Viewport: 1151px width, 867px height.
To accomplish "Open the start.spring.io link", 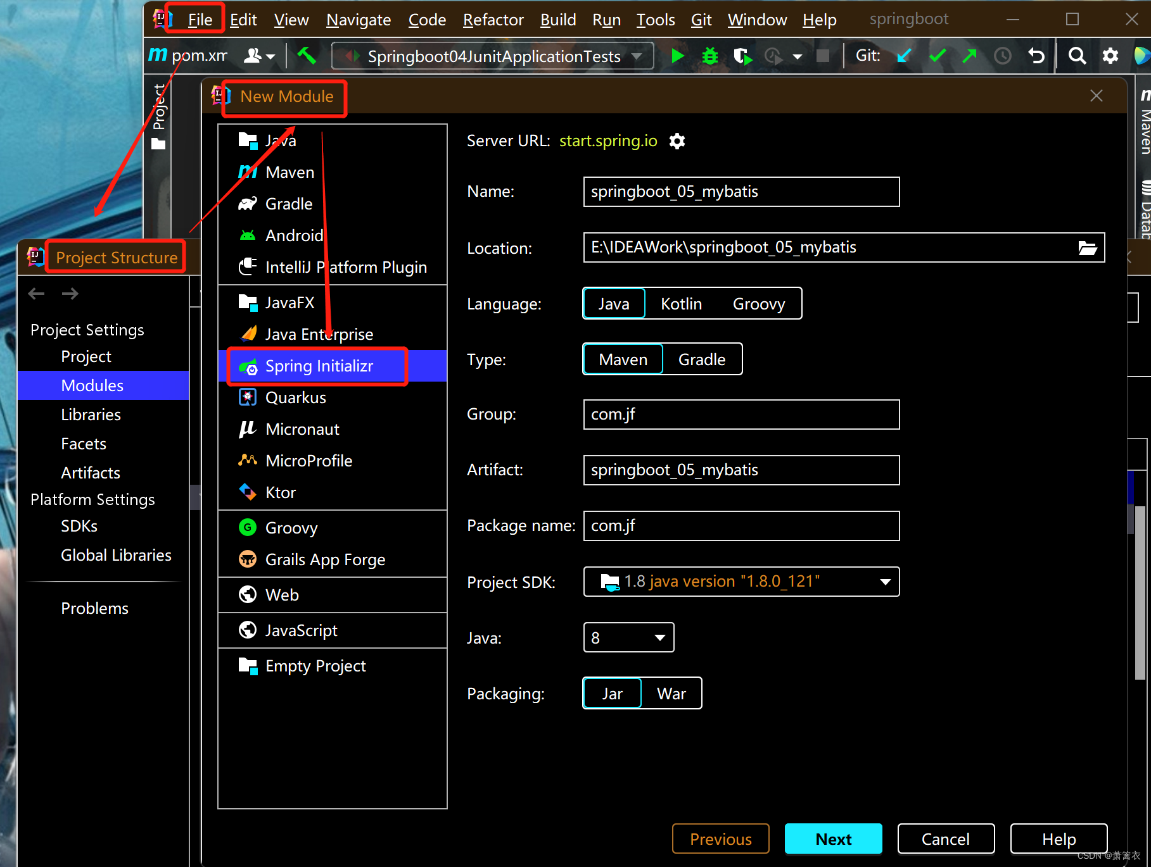I will pos(607,140).
